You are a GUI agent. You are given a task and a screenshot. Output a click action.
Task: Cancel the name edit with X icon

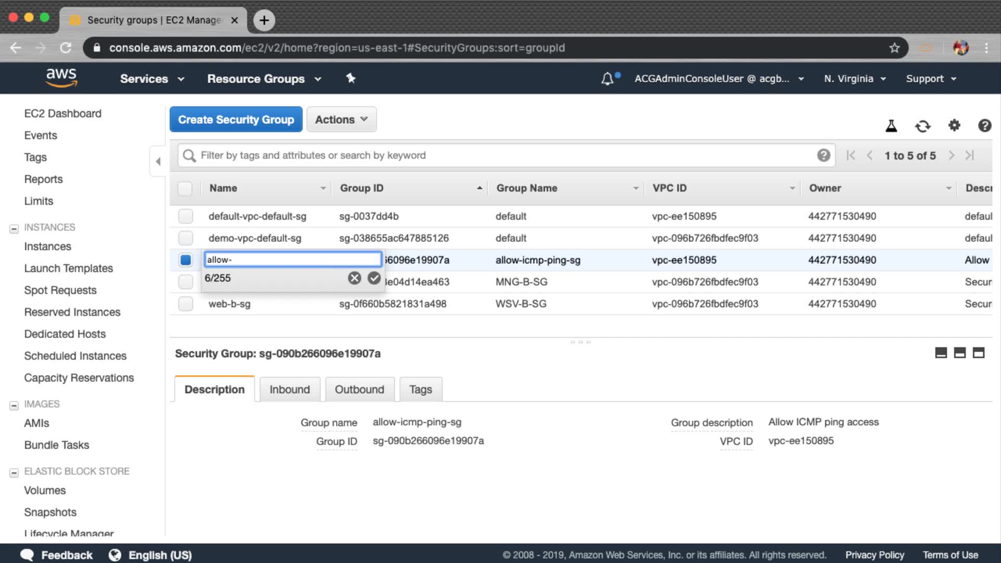point(355,278)
